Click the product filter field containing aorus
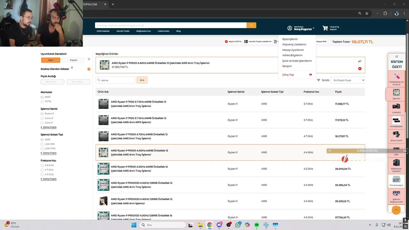Viewport: 409px width, 230px height. click(x=116, y=80)
